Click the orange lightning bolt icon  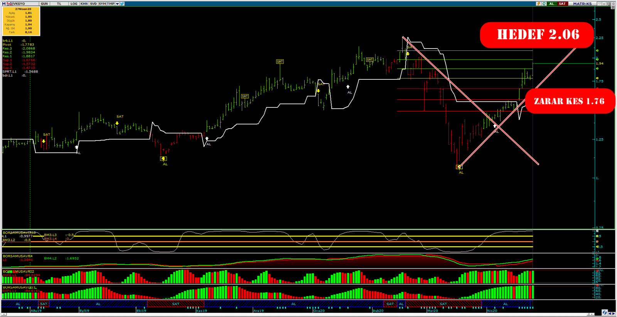tap(538, 3)
